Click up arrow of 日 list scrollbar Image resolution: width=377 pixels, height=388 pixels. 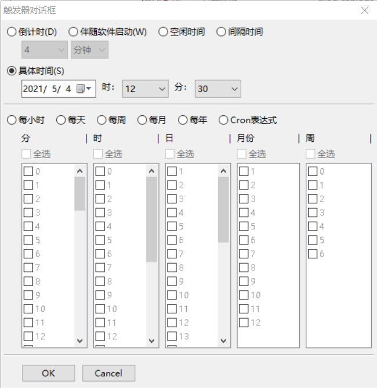pos(223,171)
